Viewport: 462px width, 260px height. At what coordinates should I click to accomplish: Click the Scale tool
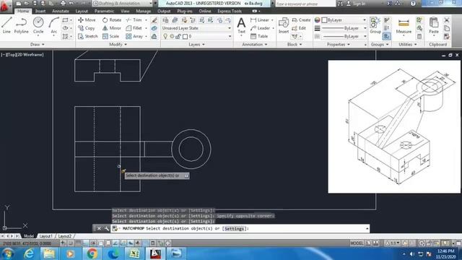(110, 36)
